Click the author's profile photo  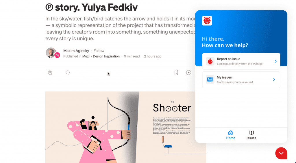(x=51, y=53)
